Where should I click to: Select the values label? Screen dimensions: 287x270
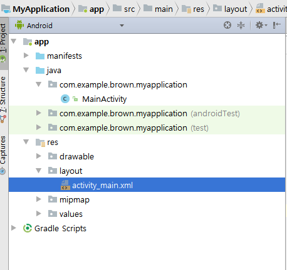[x=71, y=214]
